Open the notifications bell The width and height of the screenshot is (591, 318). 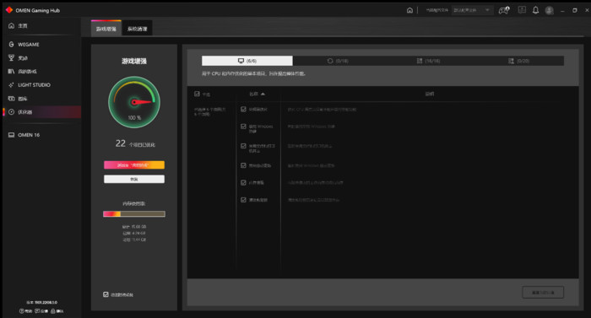(x=535, y=10)
